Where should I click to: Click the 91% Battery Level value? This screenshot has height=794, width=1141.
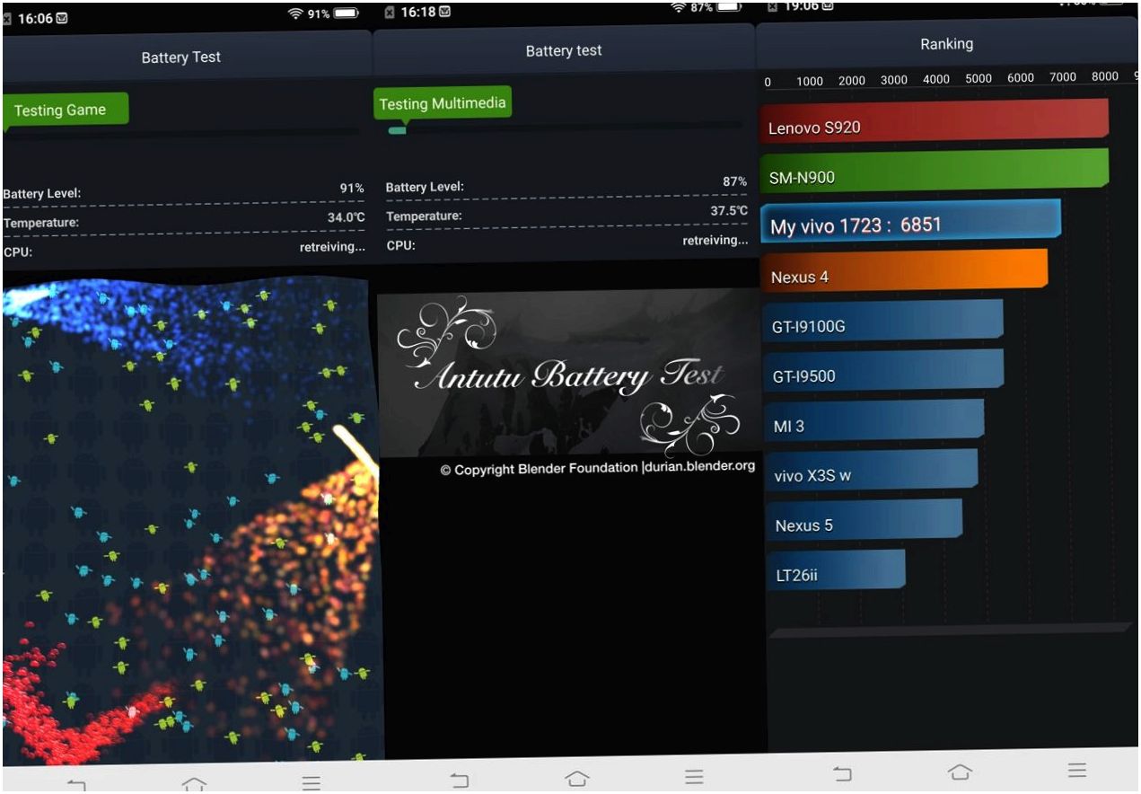tap(352, 189)
